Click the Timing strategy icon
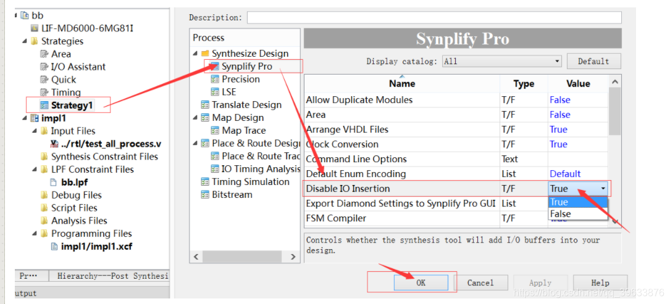Image resolution: width=670 pixels, height=304 pixels. coord(44,92)
